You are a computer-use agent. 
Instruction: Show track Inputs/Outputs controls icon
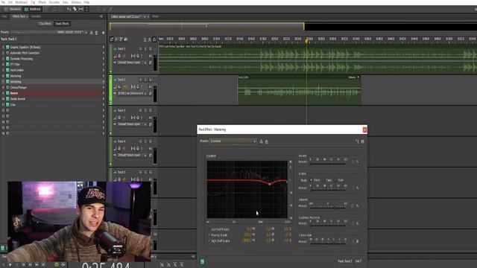click(112, 39)
